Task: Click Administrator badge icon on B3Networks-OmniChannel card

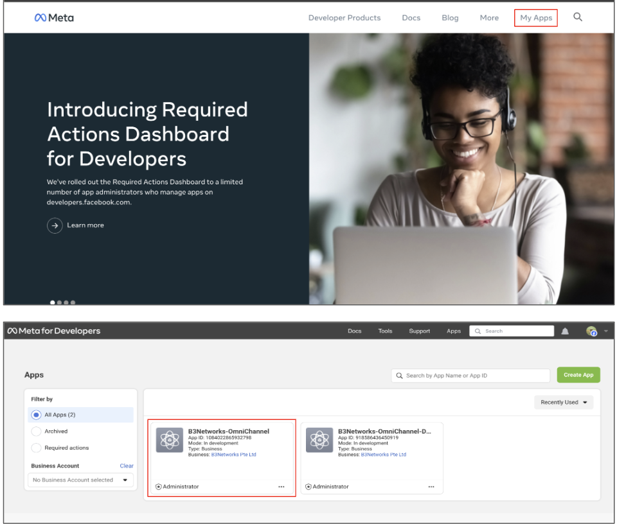Action: pos(159,487)
